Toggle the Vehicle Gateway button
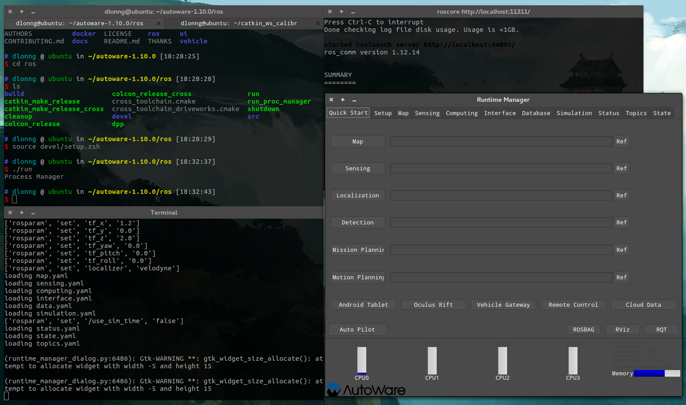The image size is (686, 405). 504,305
